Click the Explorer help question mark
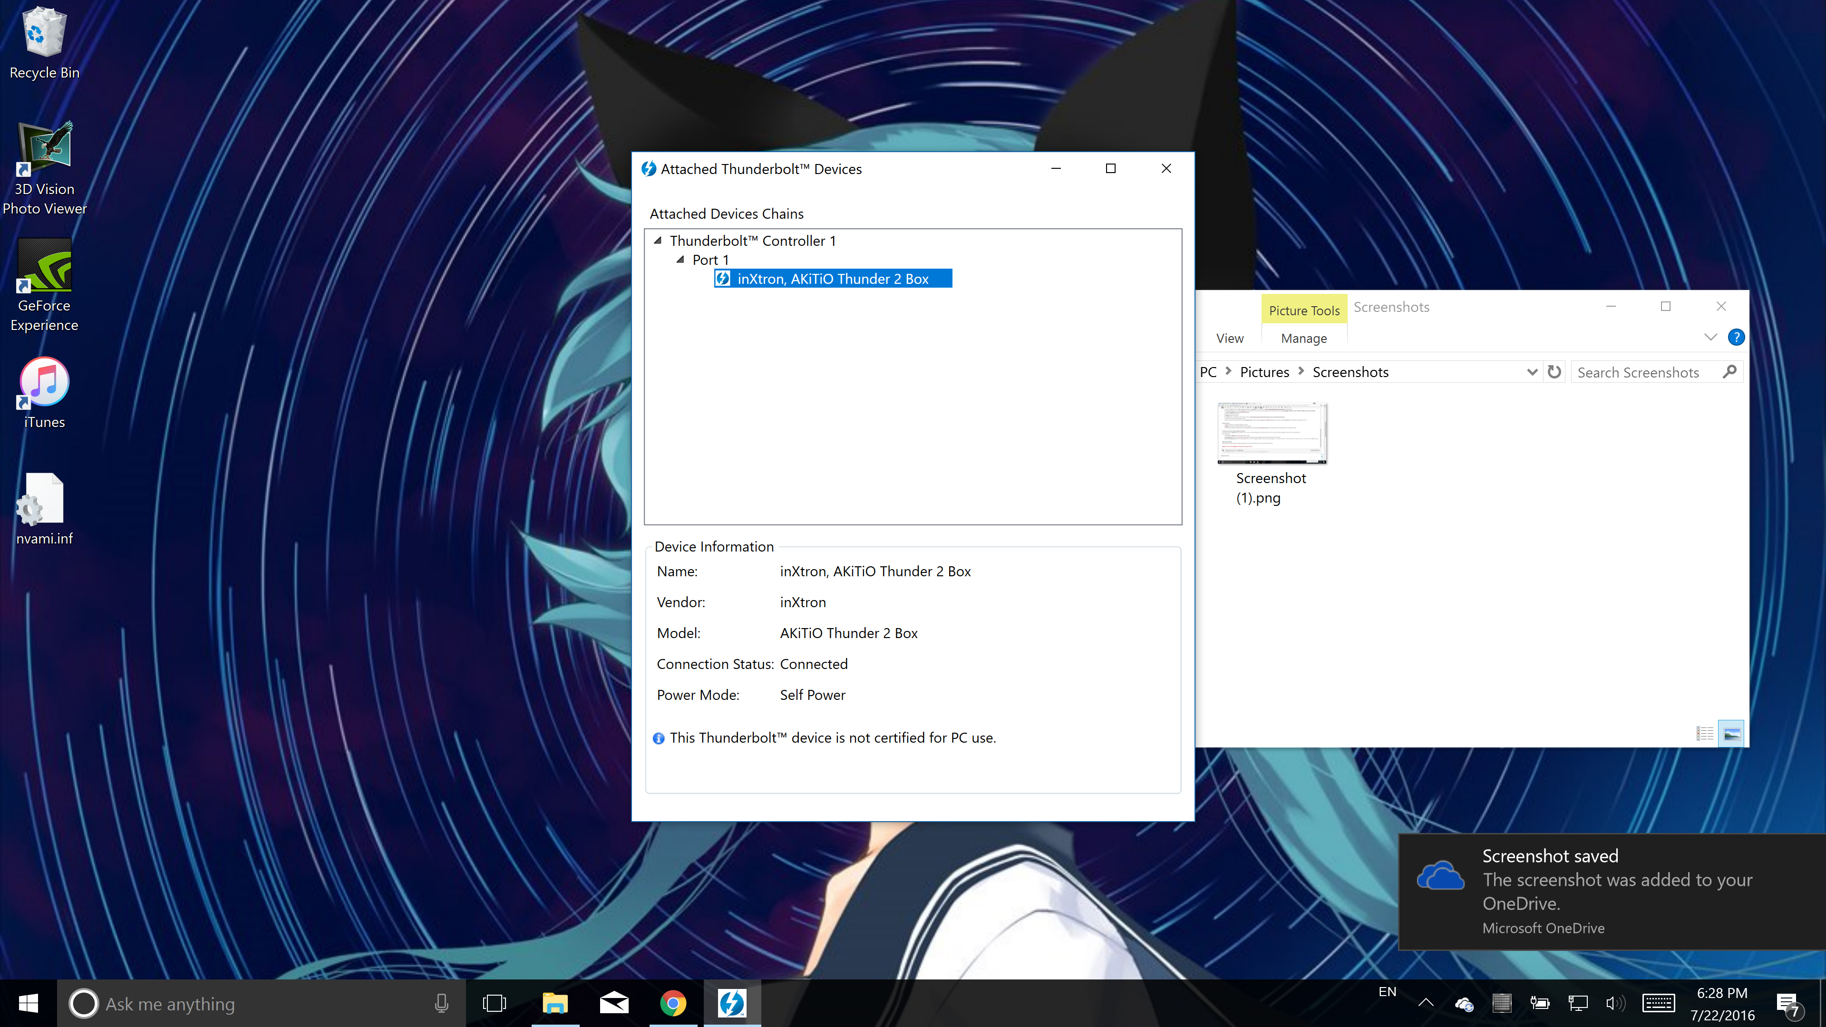This screenshot has height=1027, width=1826. (1736, 338)
